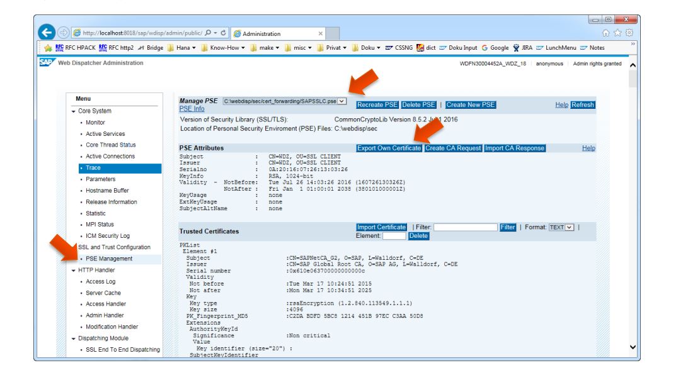Open Active Services in the menu
Image resolution: width=683 pixels, height=375 pixels.
click(x=105, y=134)
